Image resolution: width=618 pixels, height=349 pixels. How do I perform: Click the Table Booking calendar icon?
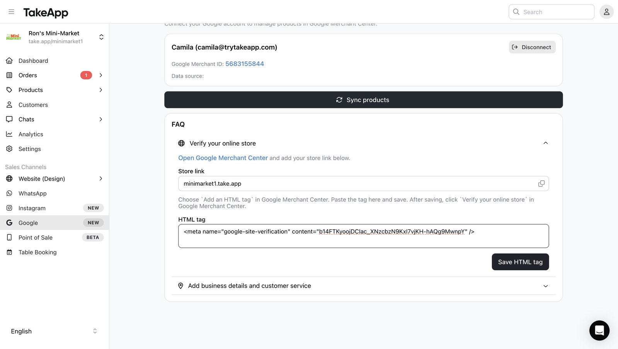[9, 252]
